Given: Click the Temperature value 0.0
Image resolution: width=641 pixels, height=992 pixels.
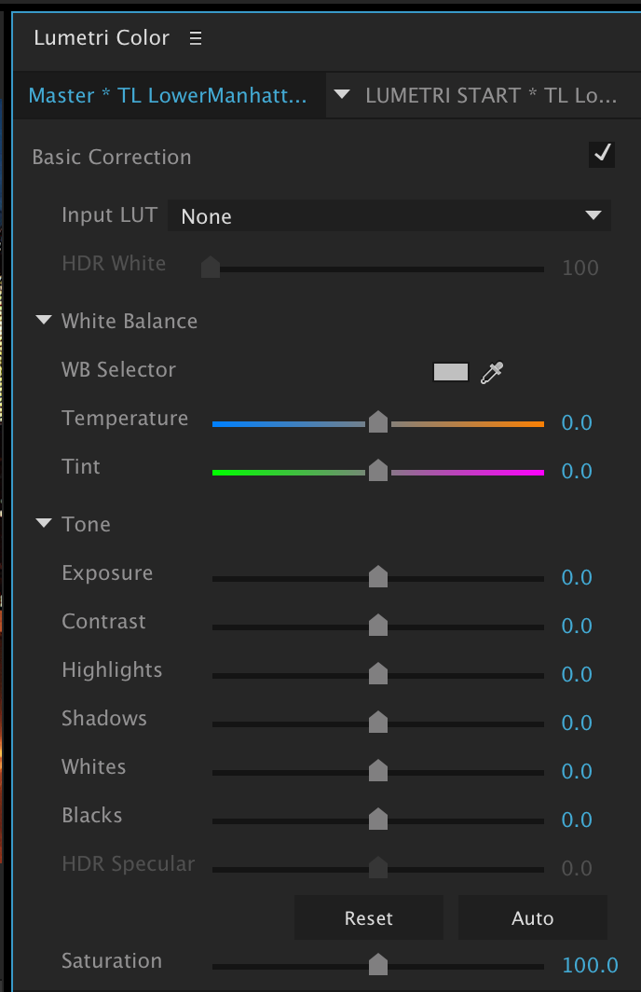Looking at the screenshot, I should [577, 422].
